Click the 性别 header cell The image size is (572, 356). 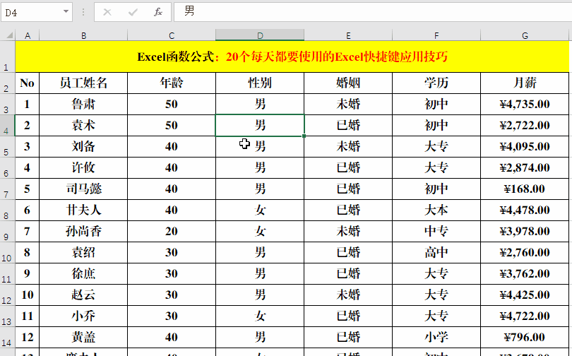click(x=260, y=83)
